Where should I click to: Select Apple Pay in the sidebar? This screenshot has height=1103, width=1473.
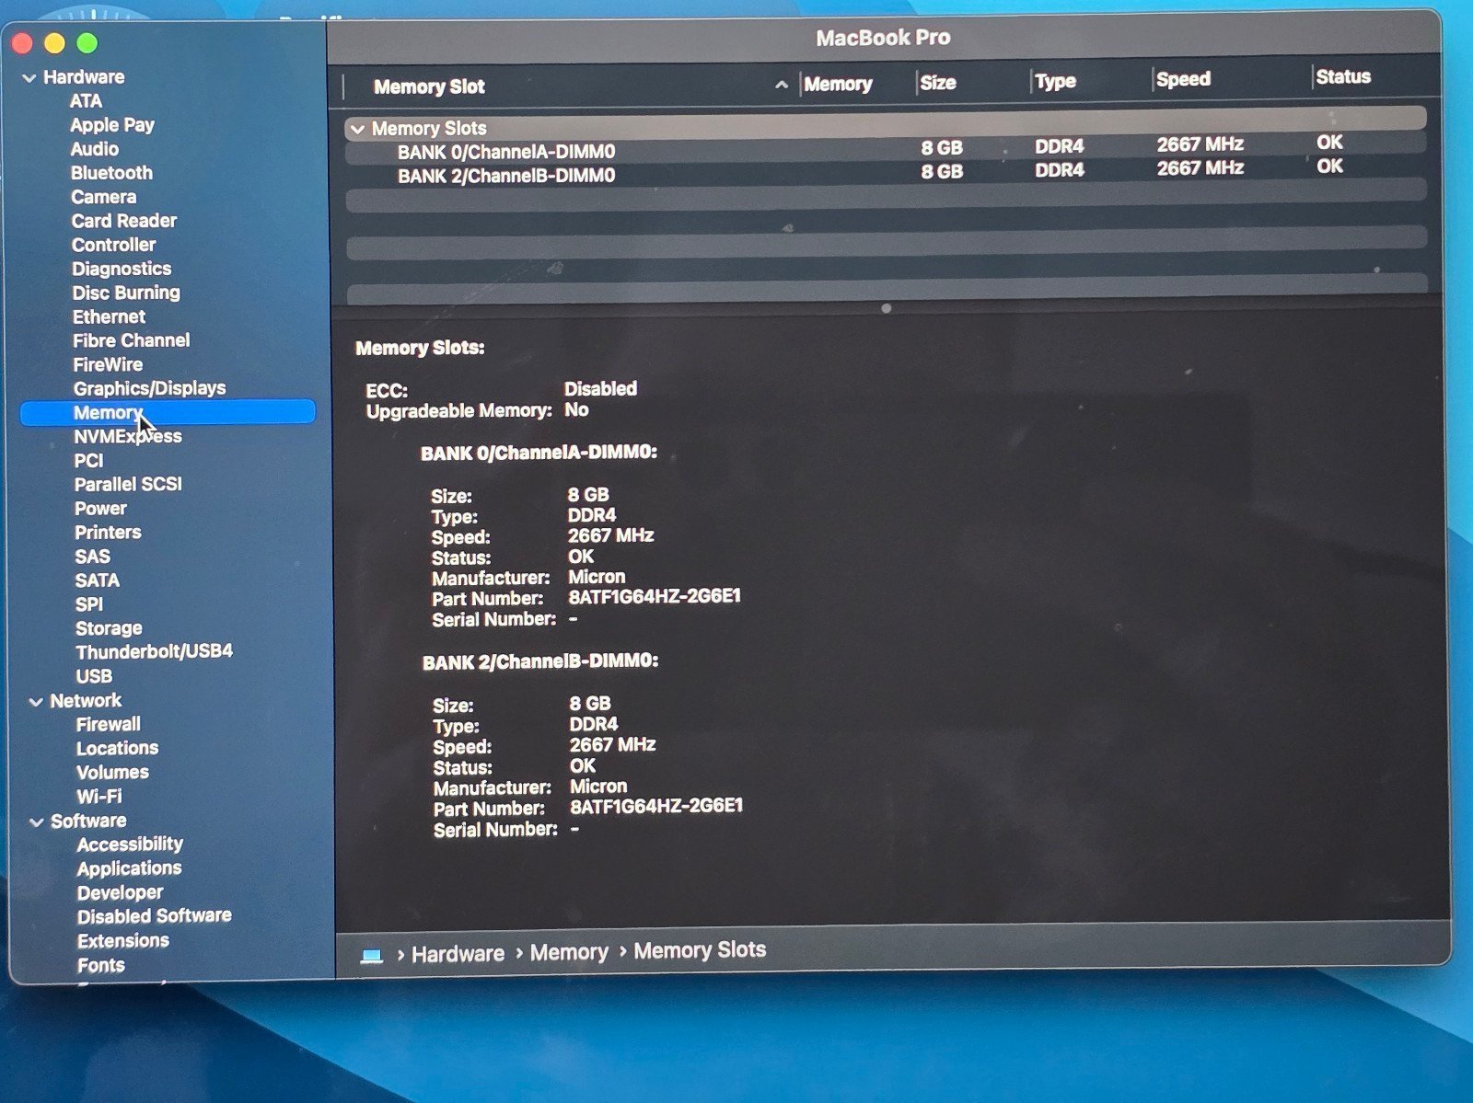click(112, 125)
